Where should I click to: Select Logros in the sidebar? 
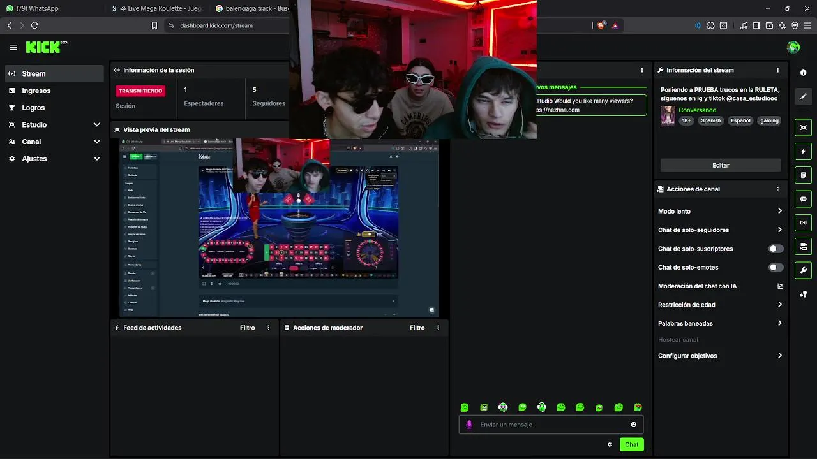pos(54,108)
